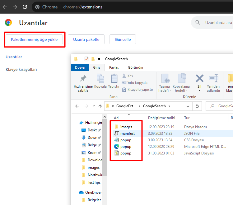Expand breadcrumb chevron after GoogleExt...
Image resolution: width=233 pixels, height=205 pixels.
tap(139, 106)
